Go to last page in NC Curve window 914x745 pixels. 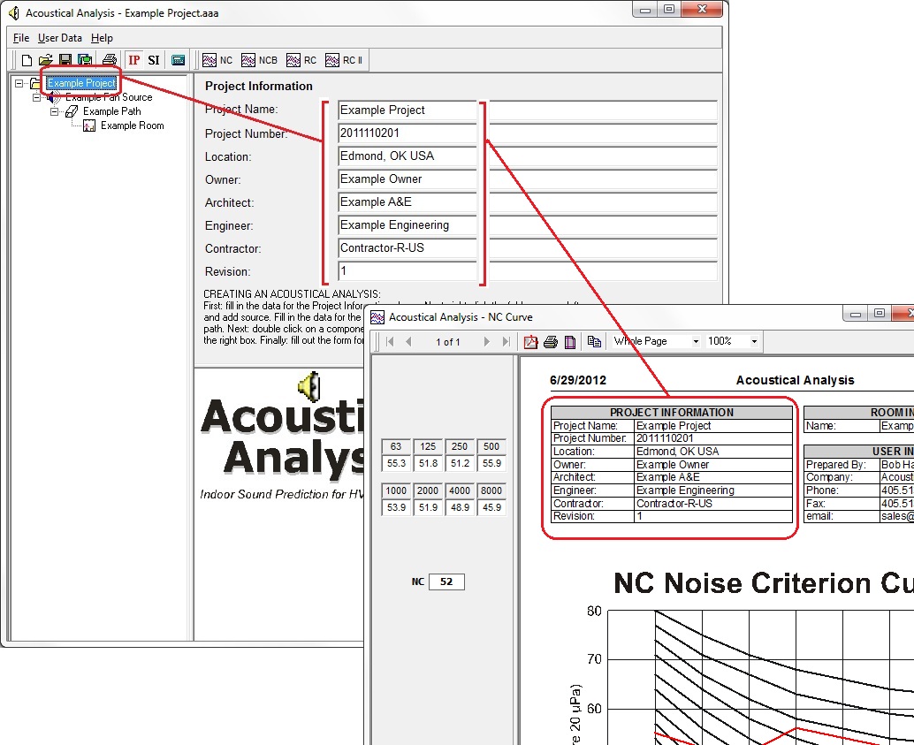pyautogui.click(x=506, y=342)
